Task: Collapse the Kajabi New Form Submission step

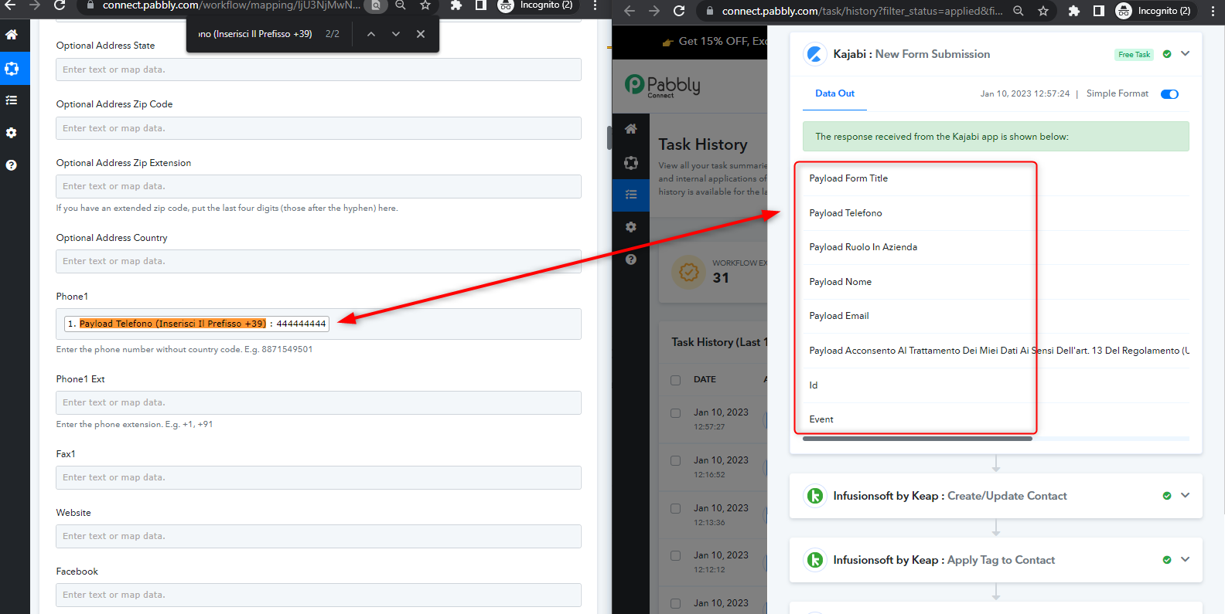Action: (1185, 54)
